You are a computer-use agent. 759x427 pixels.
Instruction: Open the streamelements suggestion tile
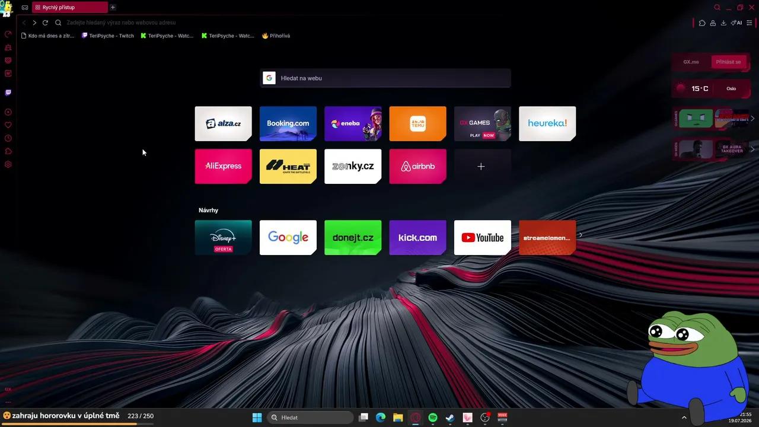coord(547,237)
